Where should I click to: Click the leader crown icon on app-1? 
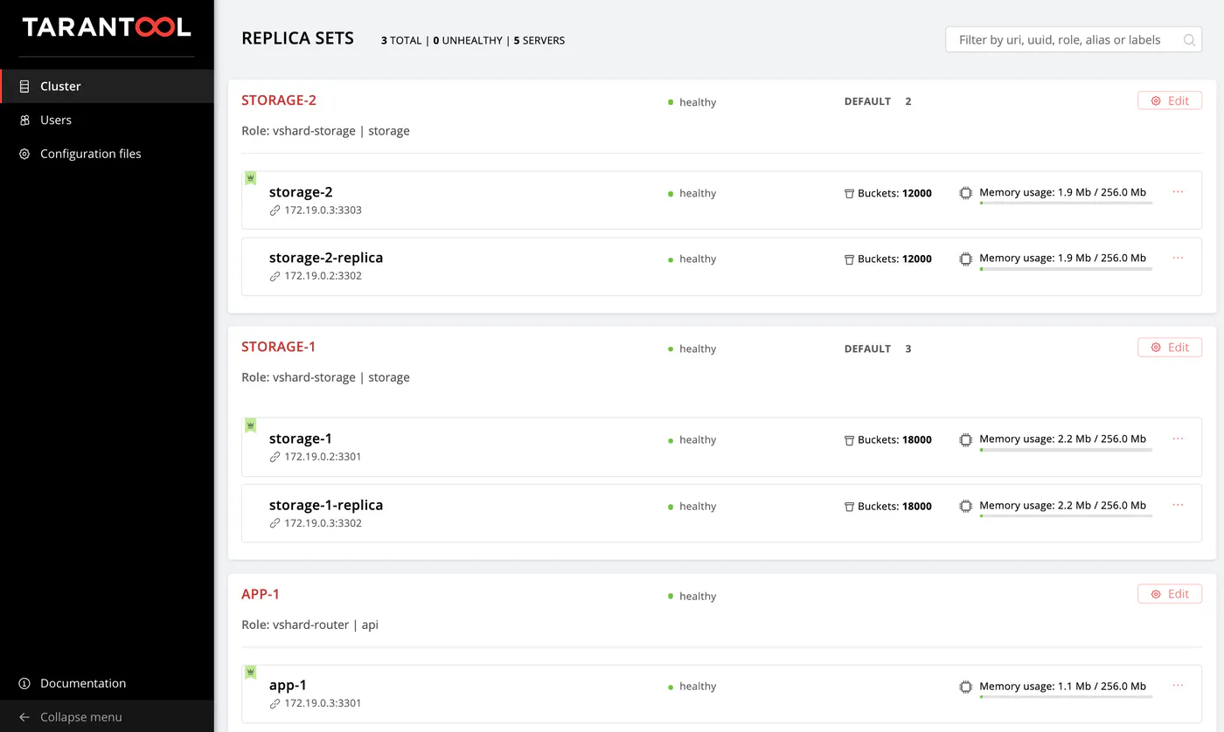point(250,673)
